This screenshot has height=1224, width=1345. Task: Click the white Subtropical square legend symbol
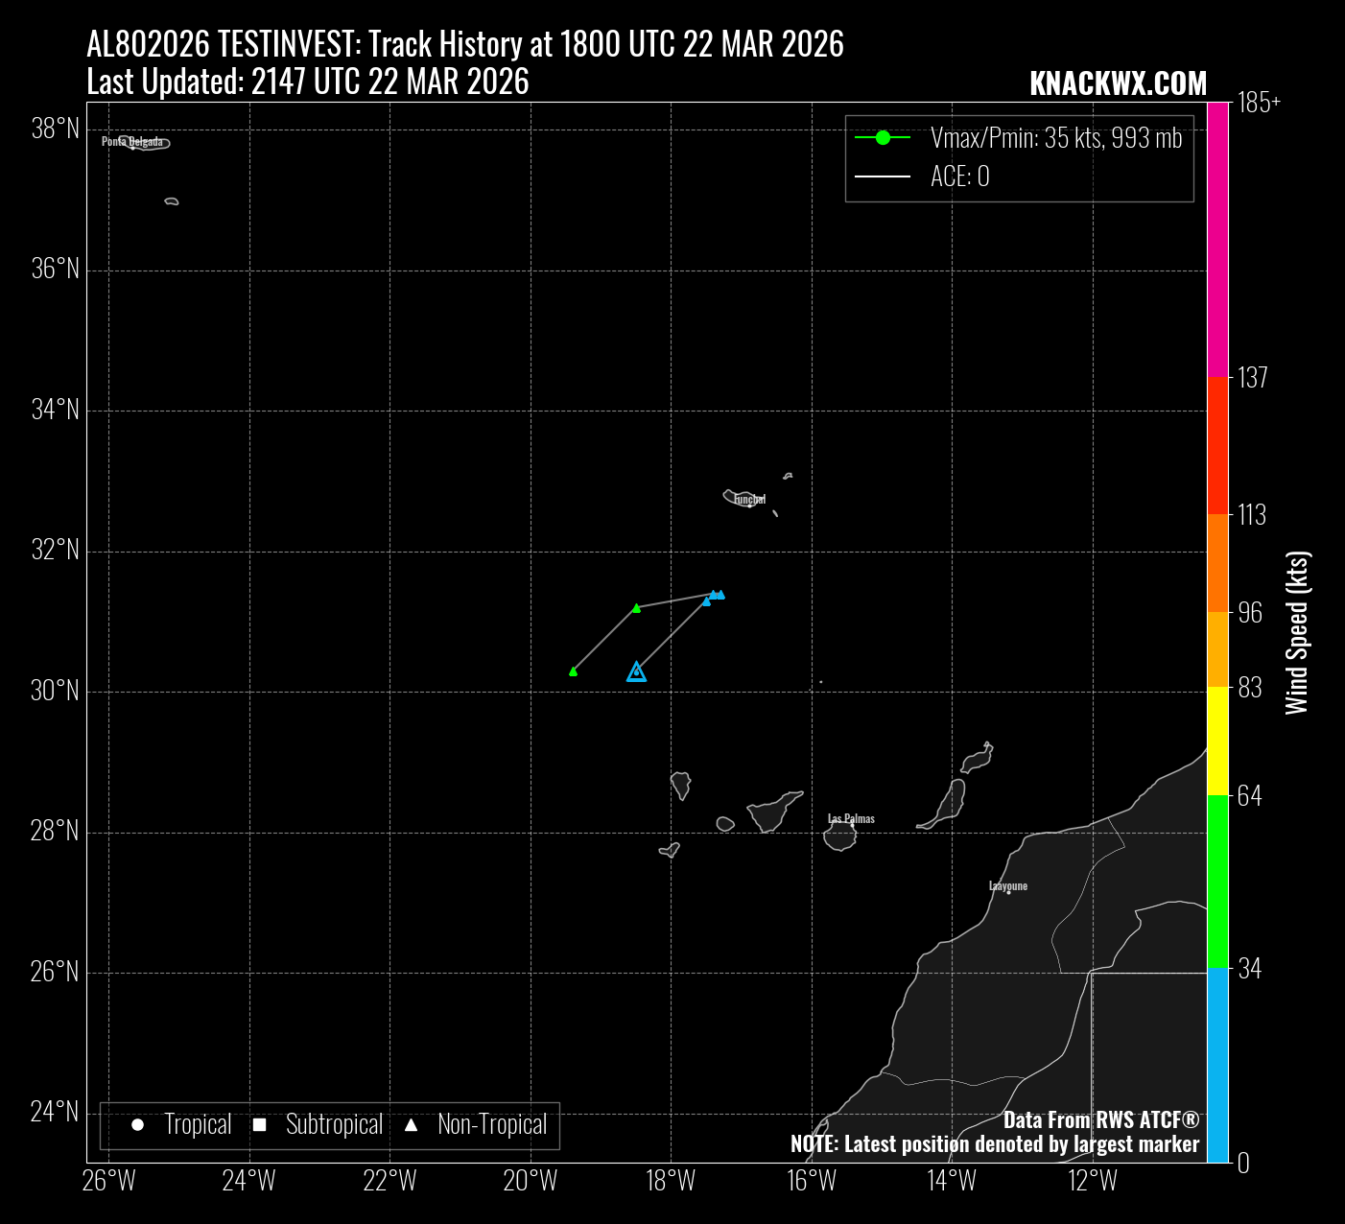click(x=259, y=1125)
